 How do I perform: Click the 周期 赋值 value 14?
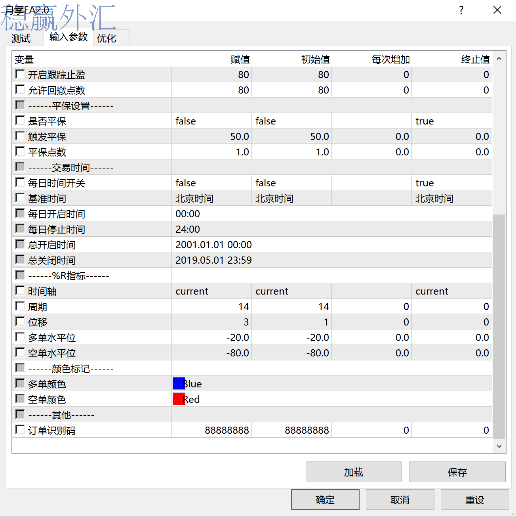tap(211, 306)
